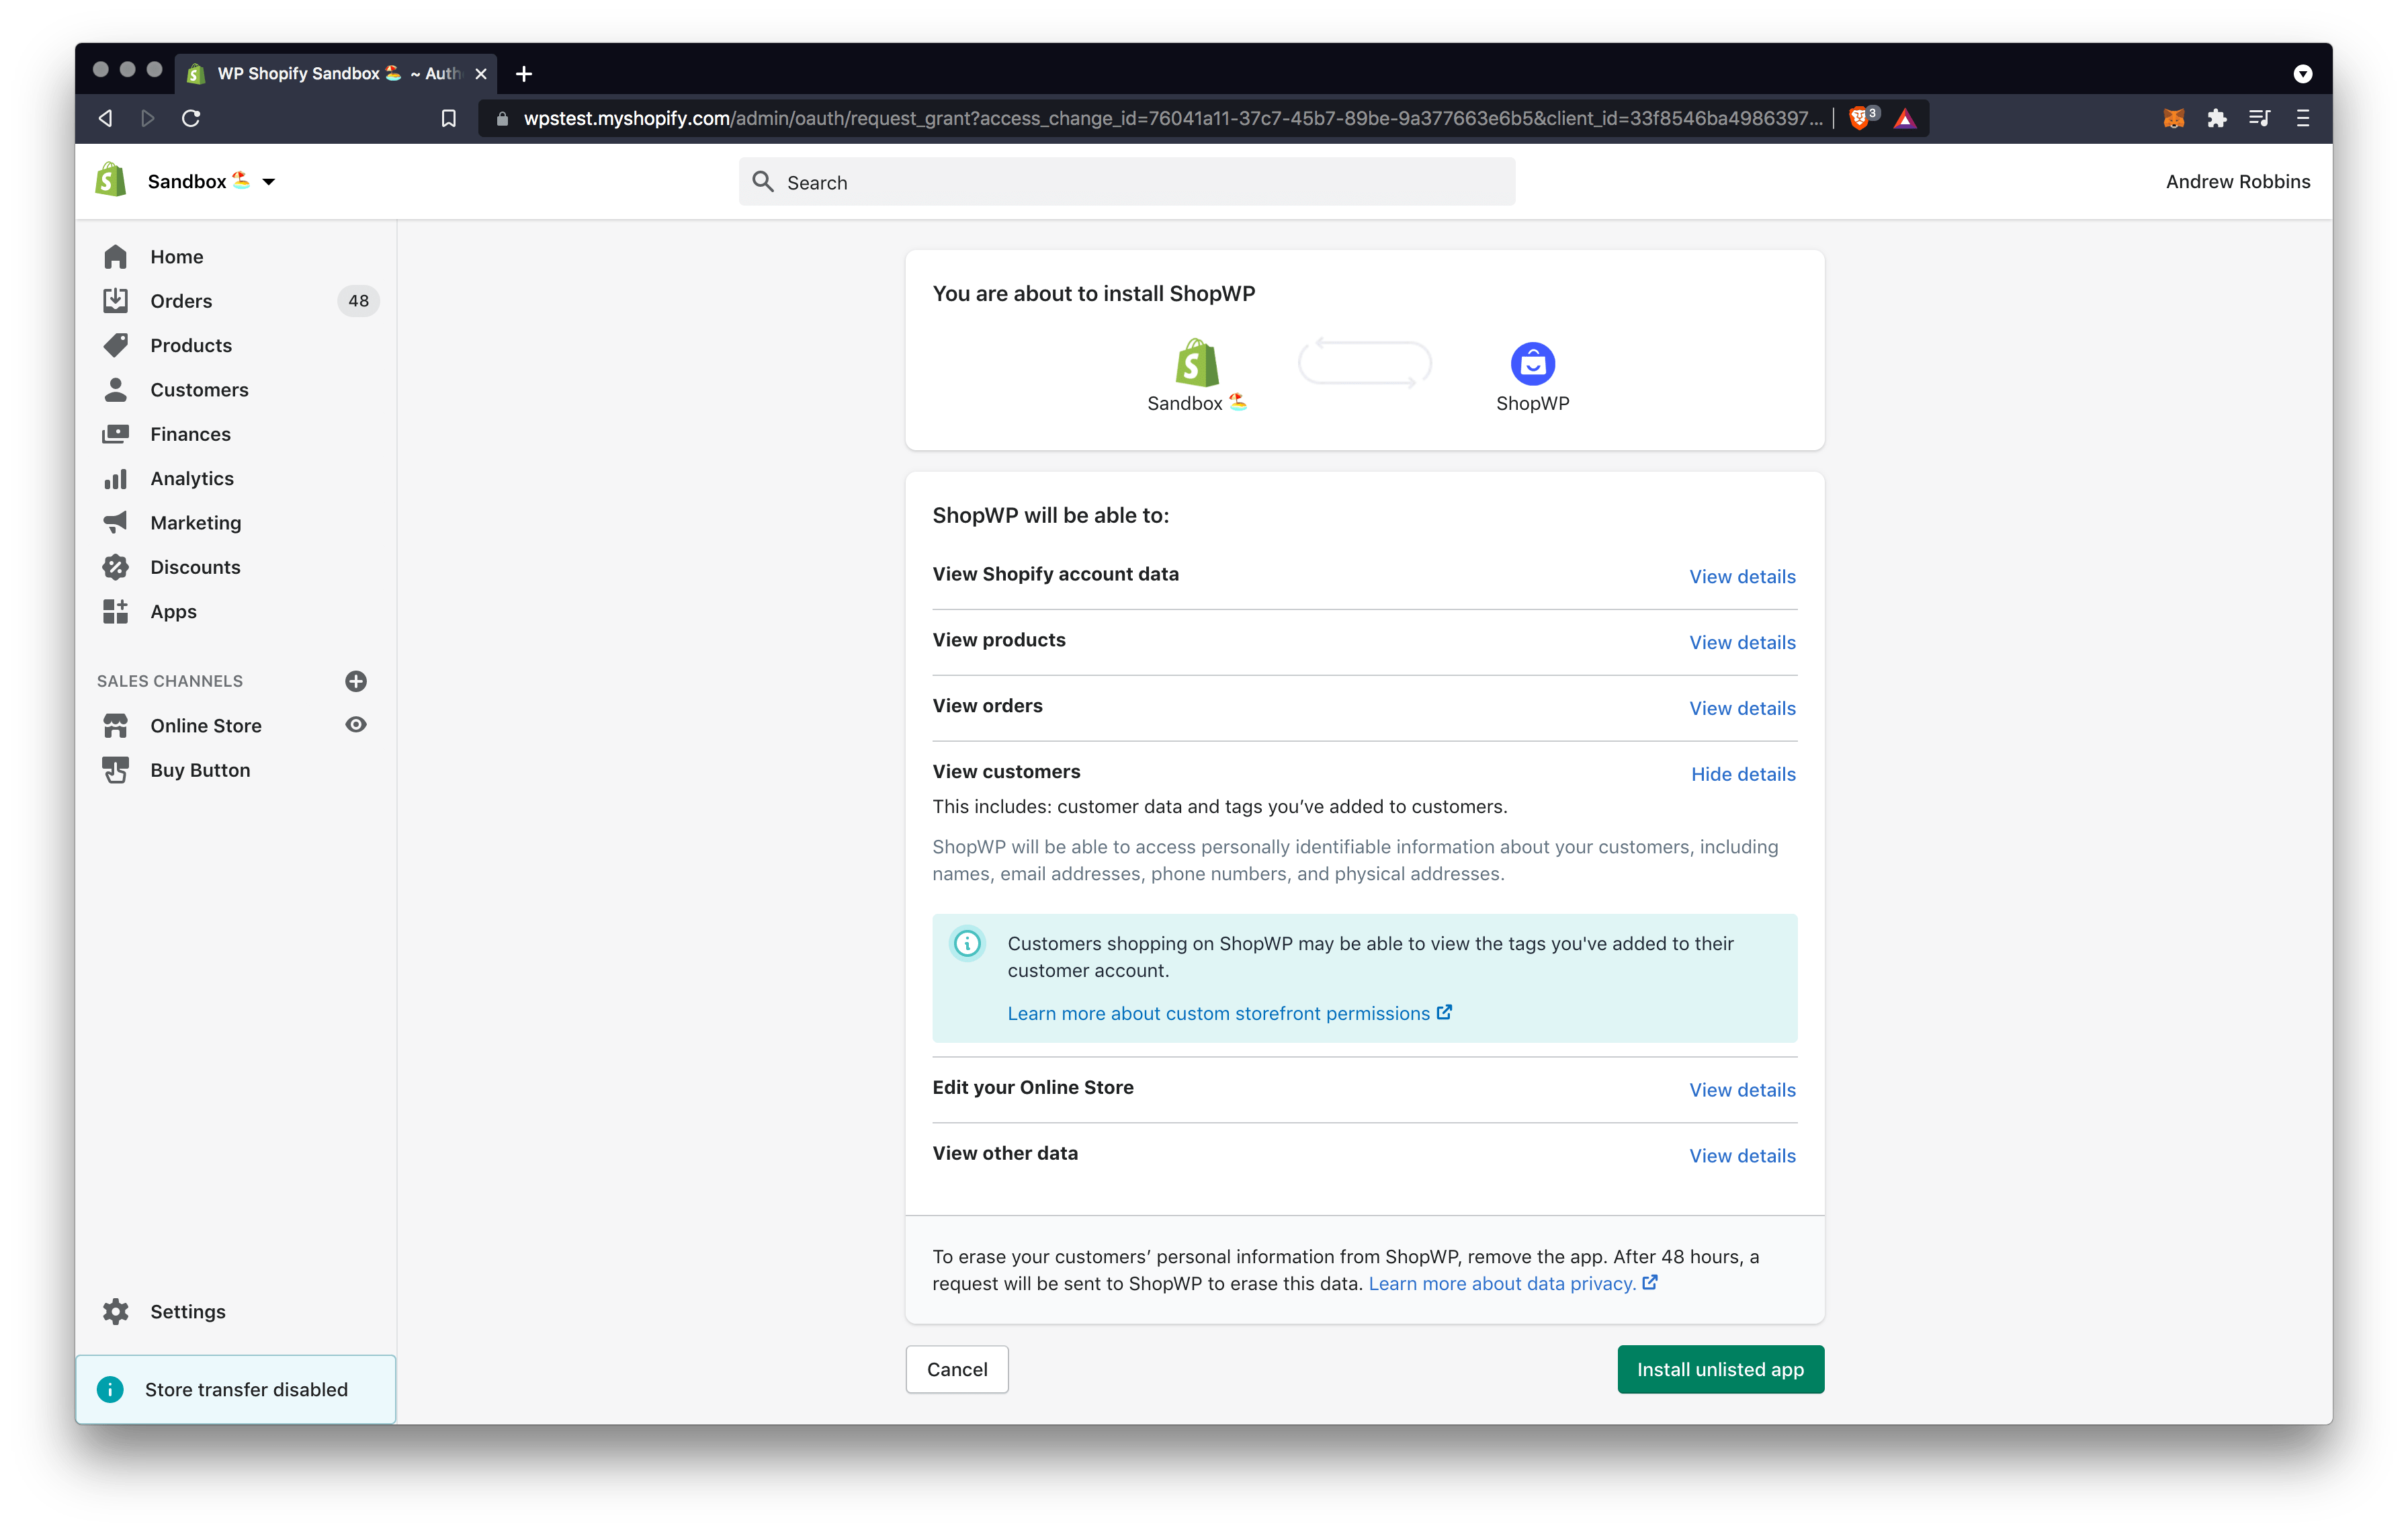Click the Store transfer disabled info icon
The width and height of the screenshot is (2408, 1532).
click(x=111, y=1389)
